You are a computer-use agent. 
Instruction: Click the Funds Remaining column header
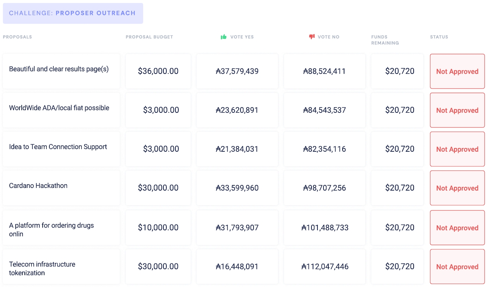385,40
